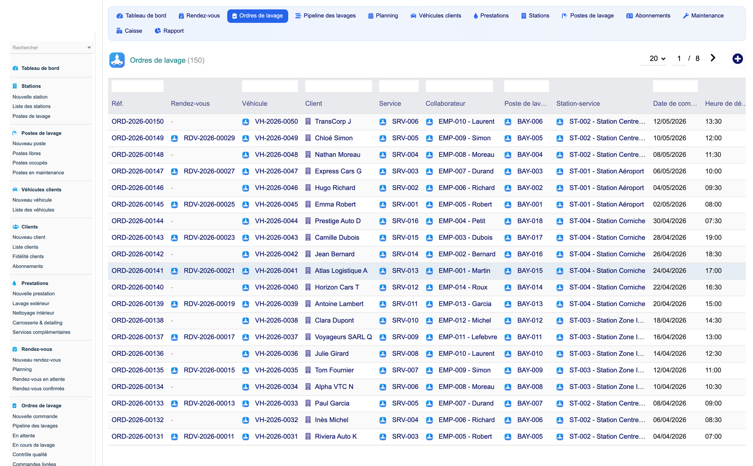Image resolution: width=753 pixels, height=466 pixels.
Task: Click the Véhicule filter input field
Action: point(270,86)
